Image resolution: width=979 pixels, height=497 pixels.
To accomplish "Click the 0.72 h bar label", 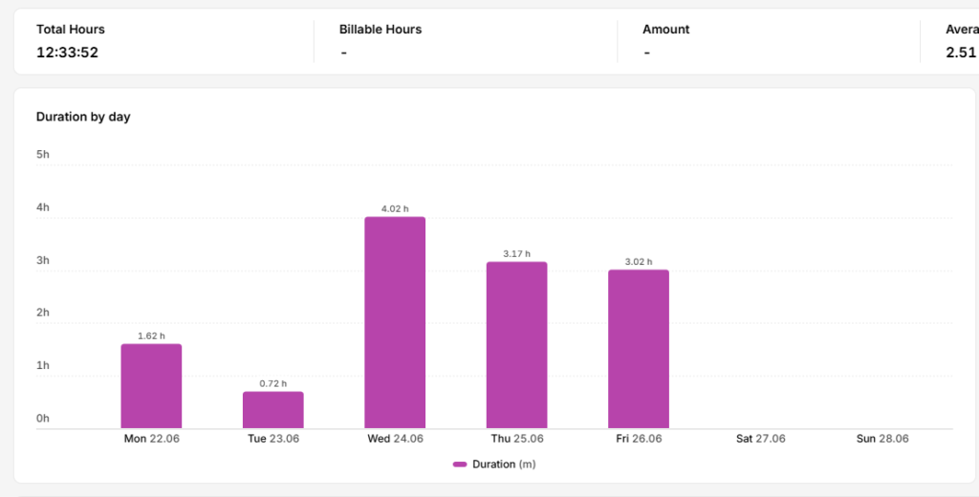I will 272,383.
